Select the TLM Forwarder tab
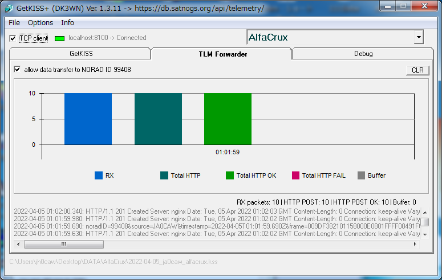Screen dimensions: 442x280 click(x=222, y=54)
